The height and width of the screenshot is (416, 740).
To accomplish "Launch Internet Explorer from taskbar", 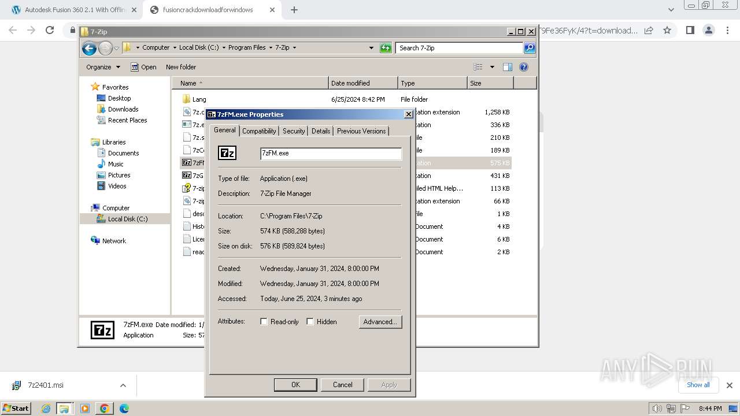I will click(46, 408).
